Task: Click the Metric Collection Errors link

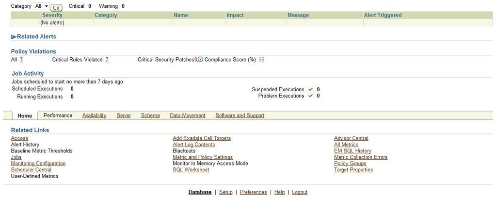Action: tap(361, 157)
